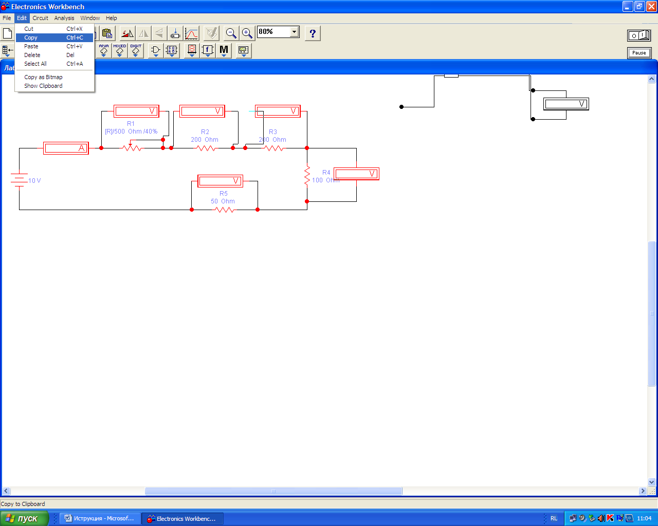Click the Zoom In magnifier icon
Viewport: 658px width, 526px height.
pyautogui.click(x=247, y=33)
